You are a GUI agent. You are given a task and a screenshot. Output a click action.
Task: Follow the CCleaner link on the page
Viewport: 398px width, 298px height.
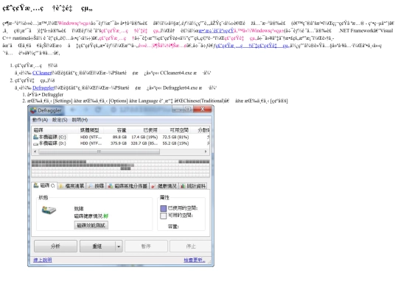[x=42, y=73]
